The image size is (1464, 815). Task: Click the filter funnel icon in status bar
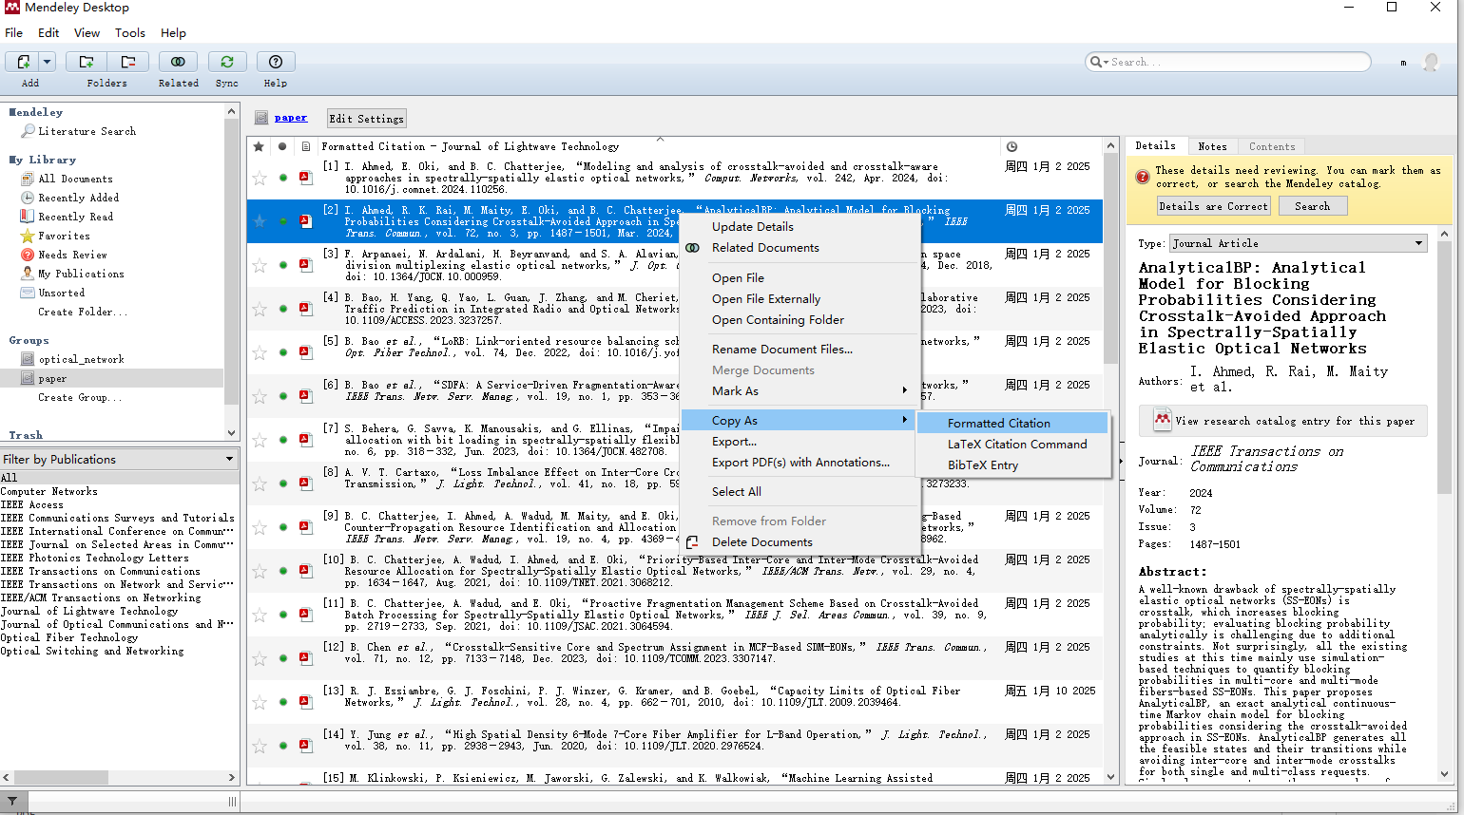point(12,802)
